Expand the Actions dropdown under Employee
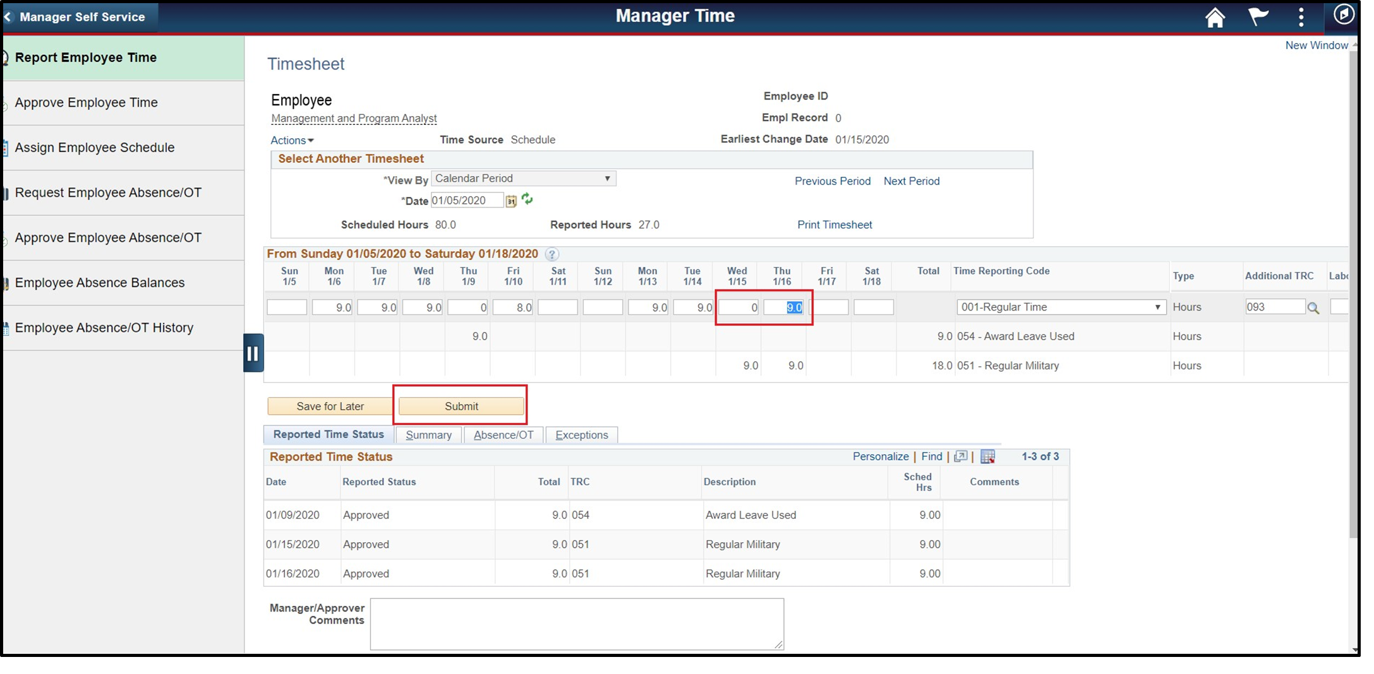1374x674 pixels. [291, 140]
